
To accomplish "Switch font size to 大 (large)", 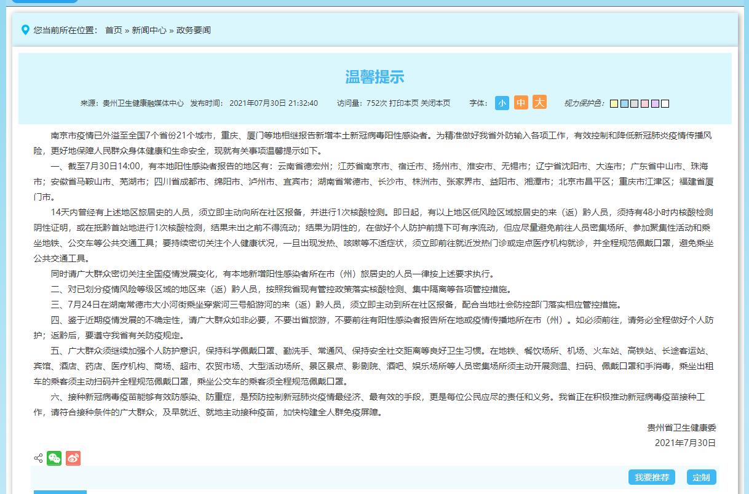I will [x=539, y=103].
